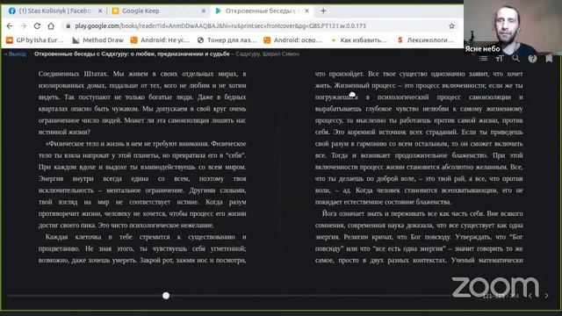Click the browser Back arrow

point(10,25)
